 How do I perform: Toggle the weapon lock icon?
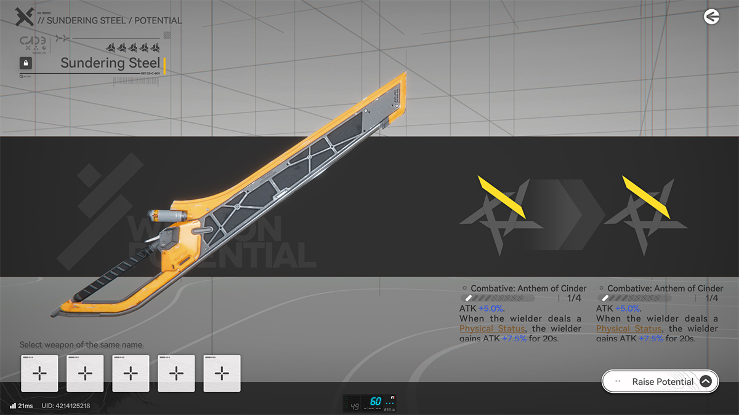26,63
